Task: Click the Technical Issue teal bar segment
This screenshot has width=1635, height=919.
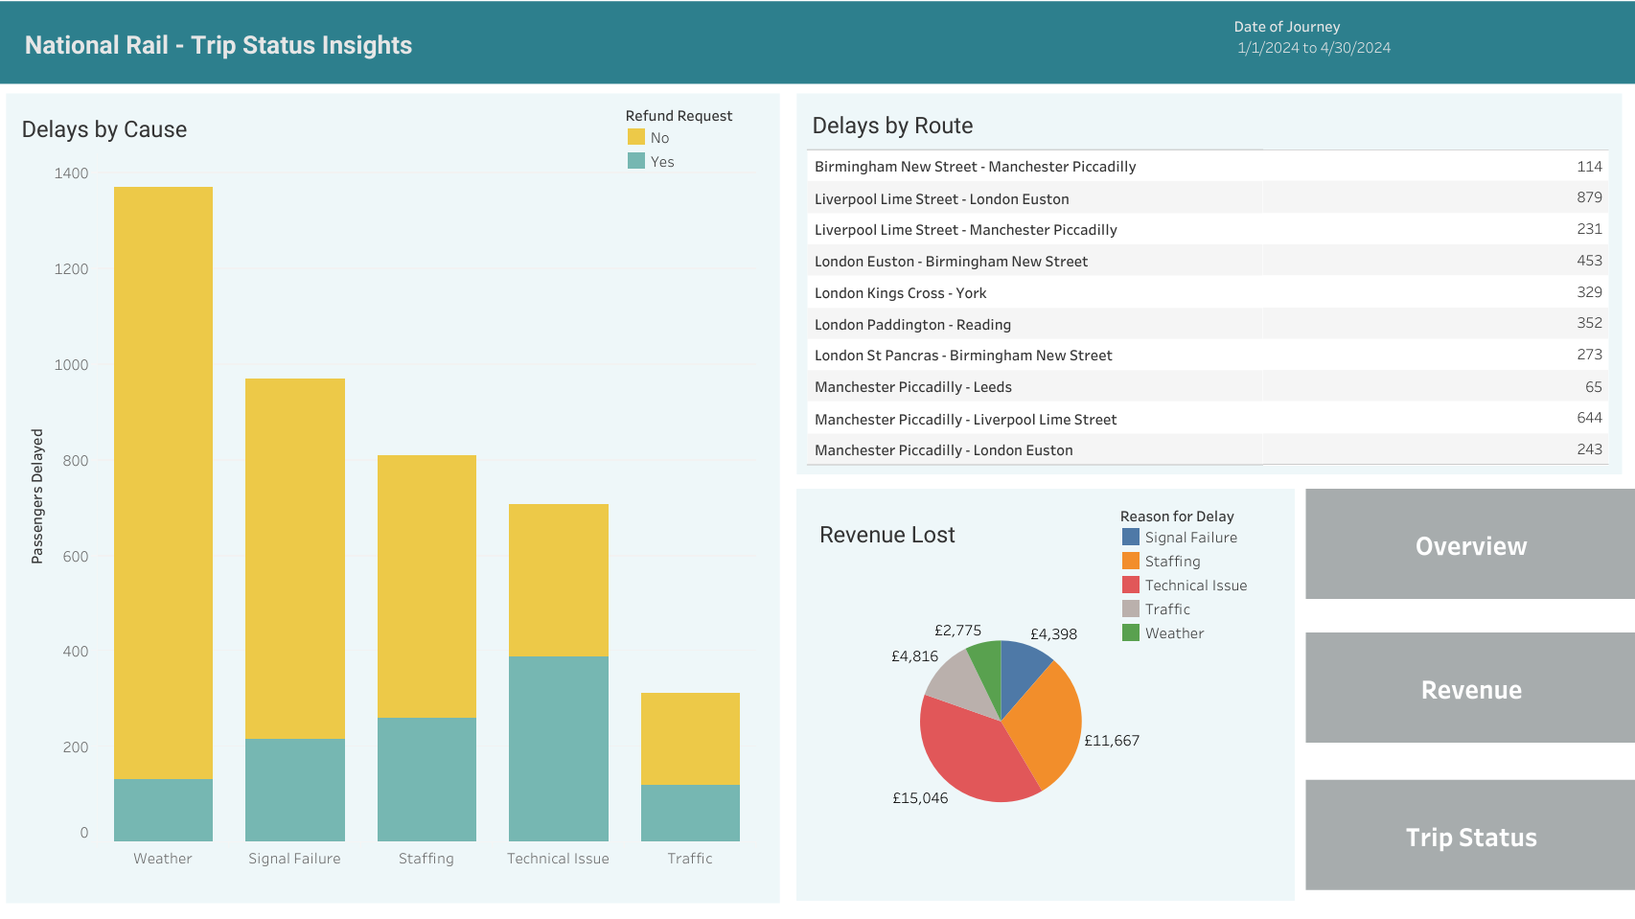Action: click(x=559, y=748)
